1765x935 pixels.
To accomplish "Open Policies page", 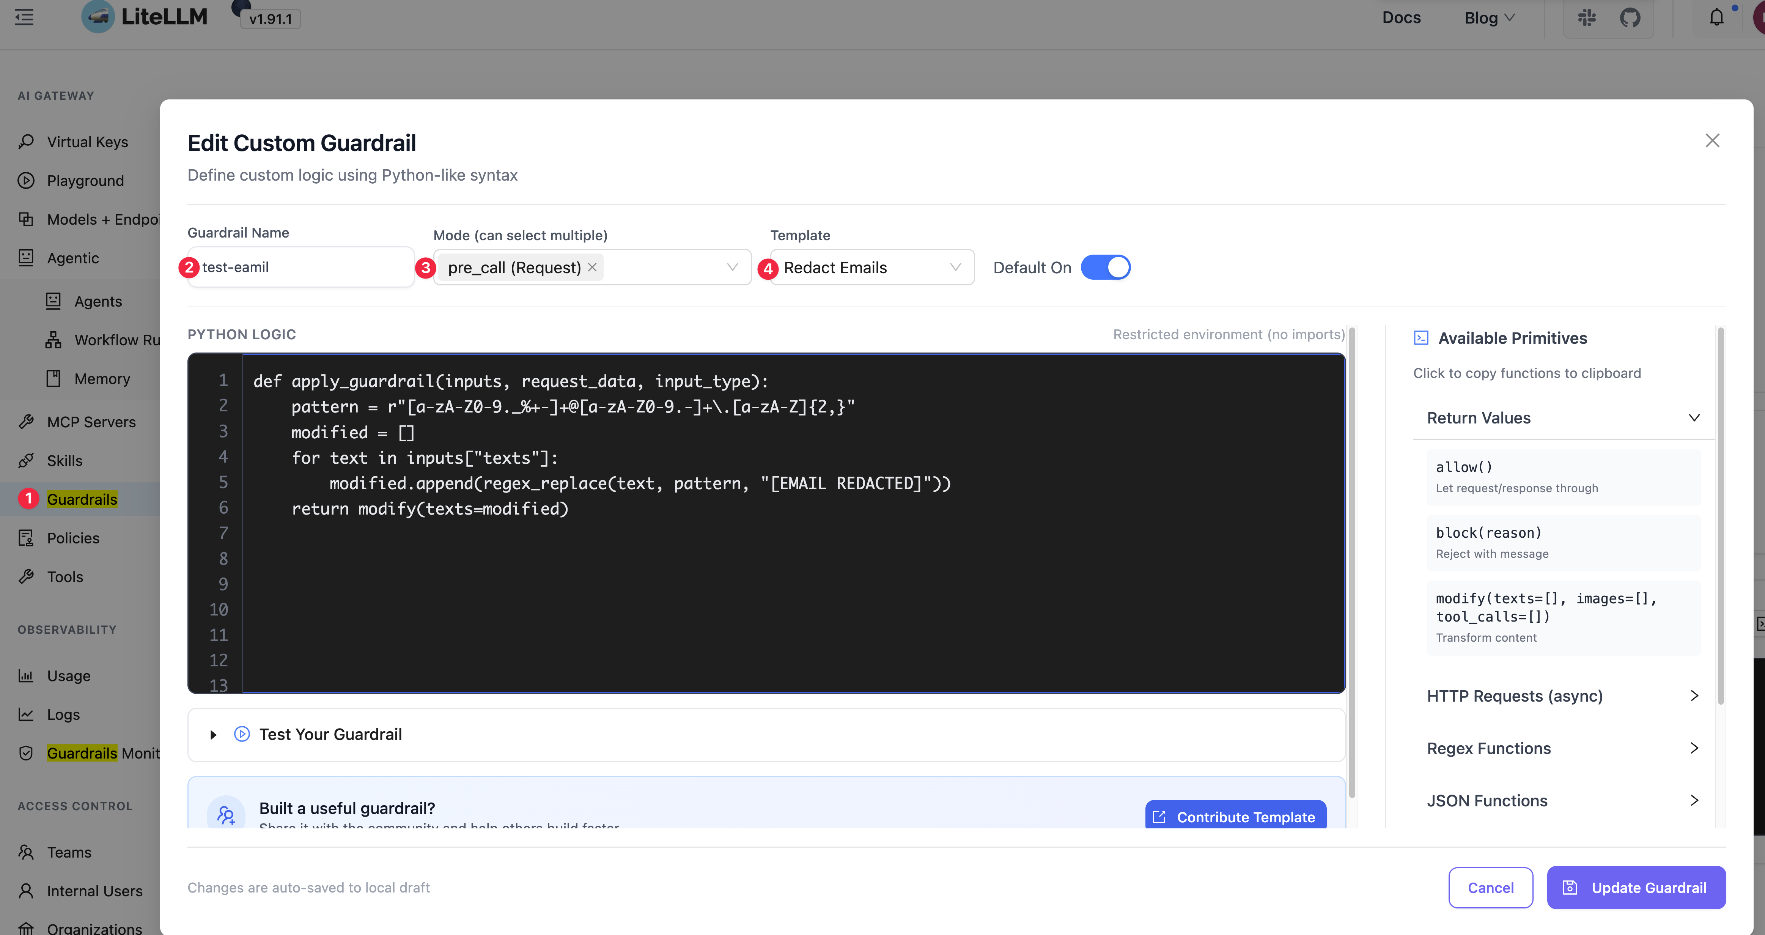I will click(x=73, y=538).
